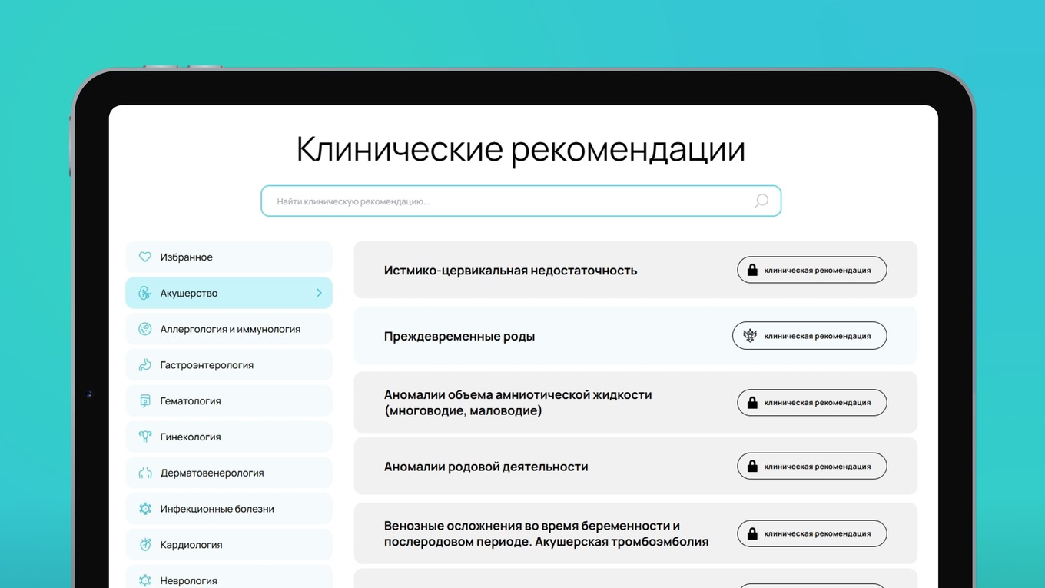This screenshot has width=1045, height=588.
Task: Open Аллергология и иммунология category
Action: 229,329
